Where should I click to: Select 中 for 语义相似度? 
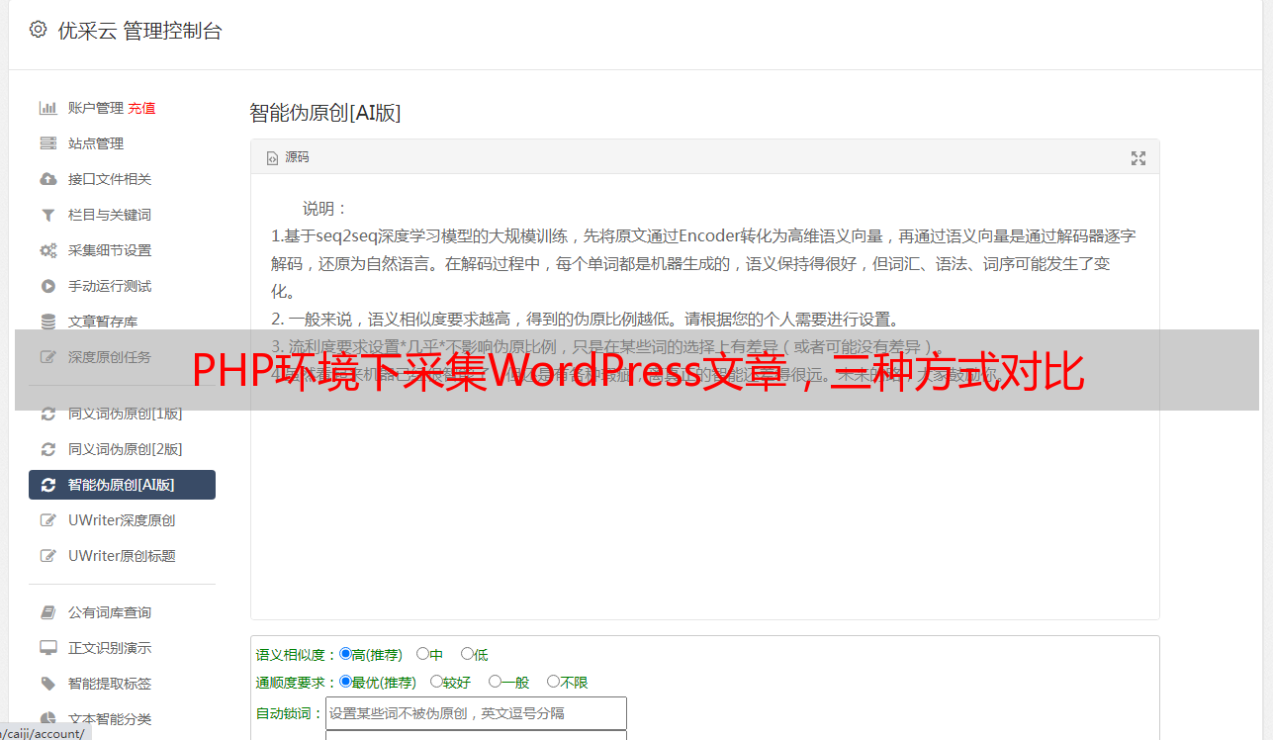click(422, 654)
